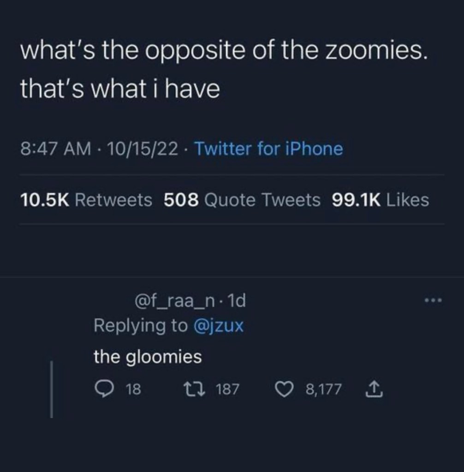
Task: Click the like count 8,177
Action: [323, 390]
